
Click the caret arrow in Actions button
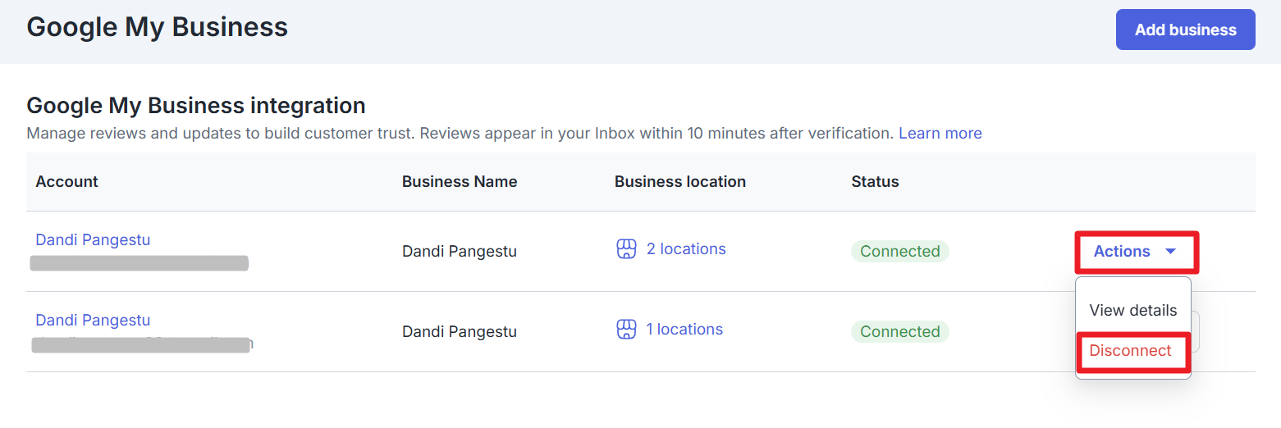1171,252
